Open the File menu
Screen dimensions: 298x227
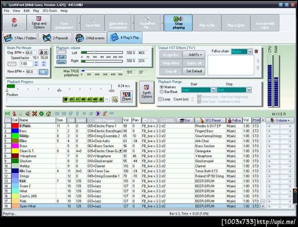pos(6,11)
